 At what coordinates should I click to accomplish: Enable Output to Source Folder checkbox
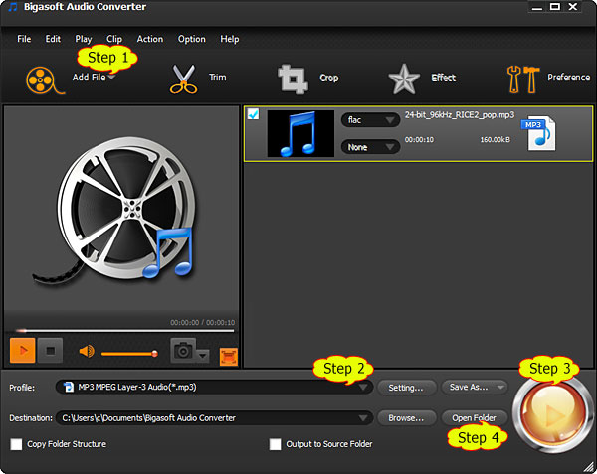pos(275,444)
